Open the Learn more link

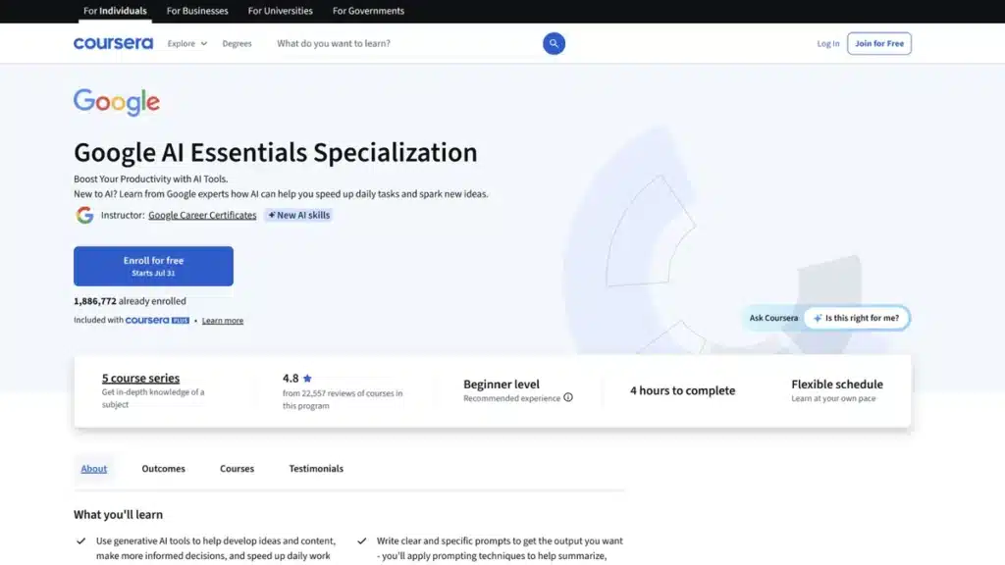[x=223, y=321]
